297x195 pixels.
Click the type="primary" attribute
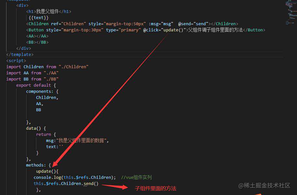pyautogui.click(x=123, y=30)
